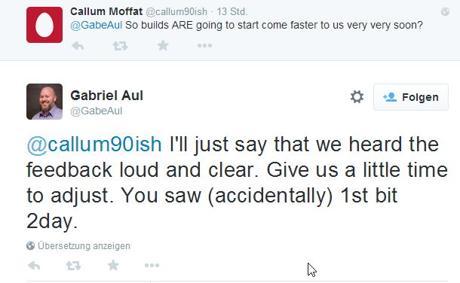
Task: Favorite Gabriel Aul's tweet with star
Action: click(113, 265)
